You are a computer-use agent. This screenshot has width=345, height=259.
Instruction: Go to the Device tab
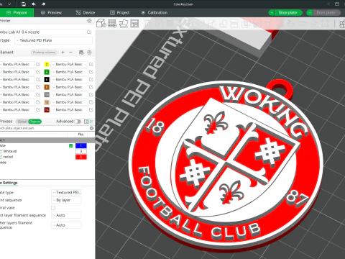(86, 12)
